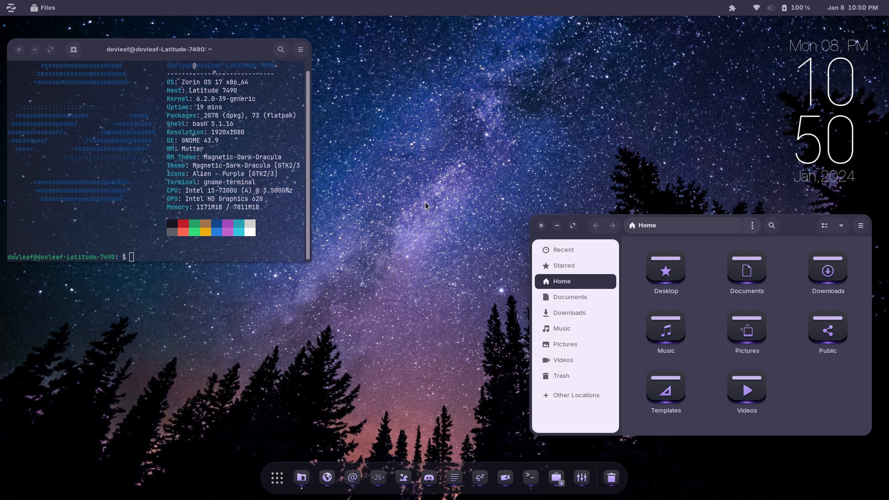Viewport: 889px width, 500px height.
Task: Open the terminal hamburger menu
Action: [300, 50]
